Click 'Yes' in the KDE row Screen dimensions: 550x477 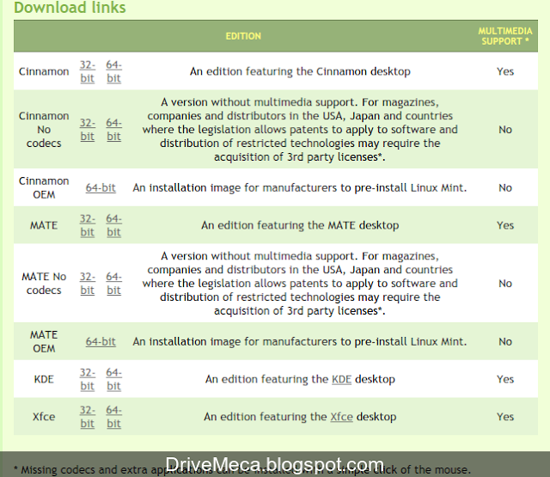coord(505,379)
